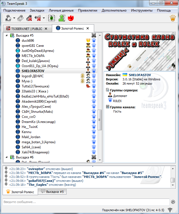This screenshot has width=179, height=214.
Task: Switch to Высадка #5 chat tab
Action: coord(52,192)
